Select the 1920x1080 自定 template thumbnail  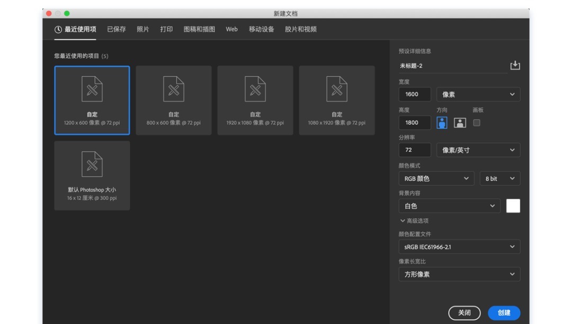tap(255, 100)
